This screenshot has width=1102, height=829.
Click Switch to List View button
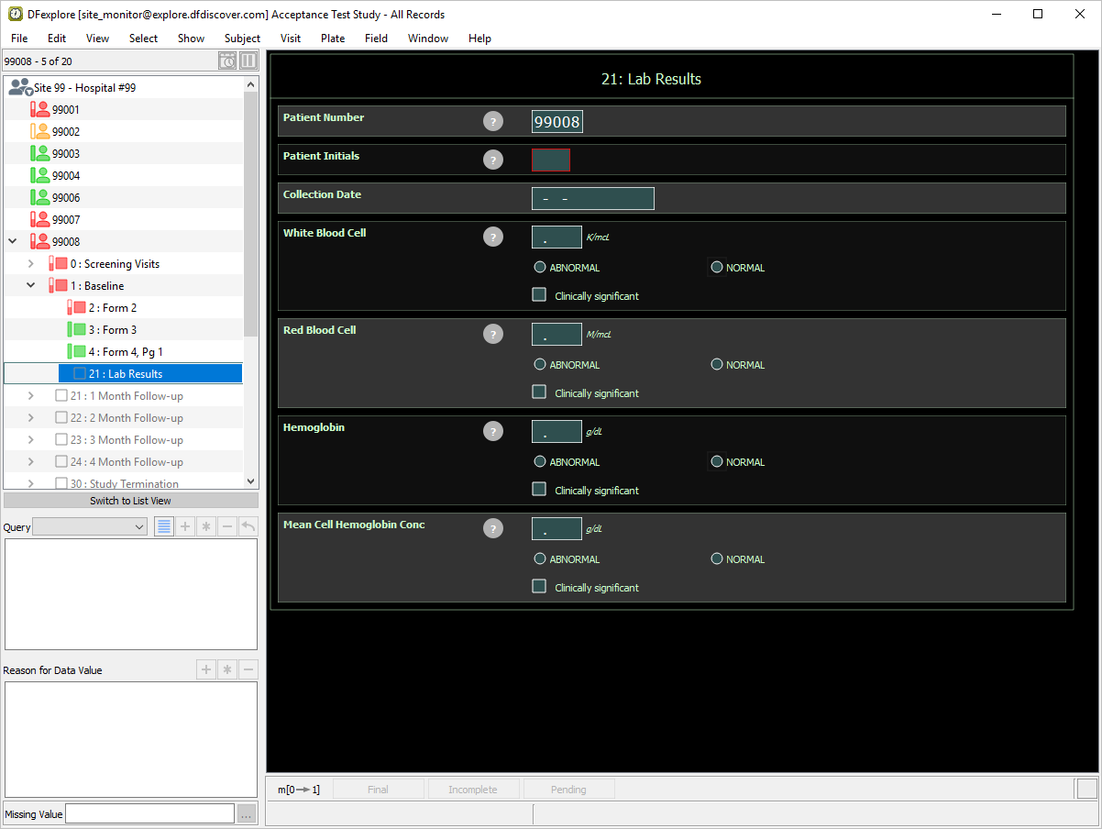coord(130,501)
